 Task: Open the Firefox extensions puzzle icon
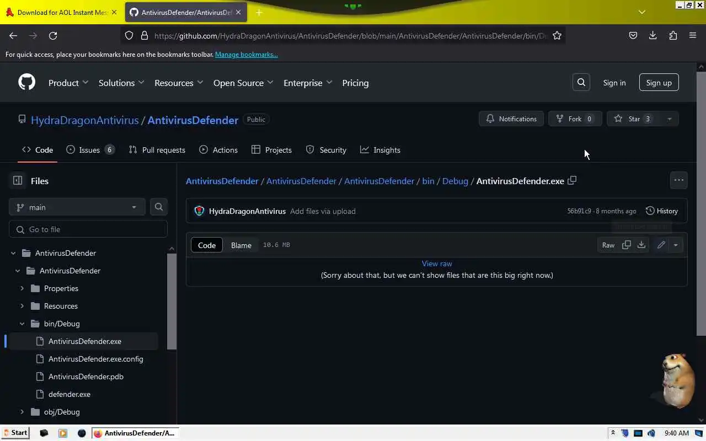(x=673, y=35)
